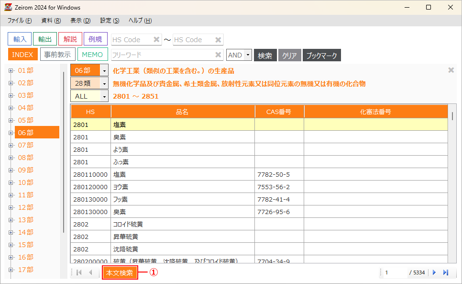This screenshot has height=284, width=462.
Task: Open the 06部 section dropdown
Action: [x=105, y=70]
